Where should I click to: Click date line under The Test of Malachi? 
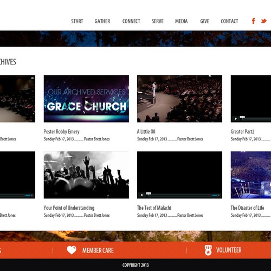[x=170, y=215]
